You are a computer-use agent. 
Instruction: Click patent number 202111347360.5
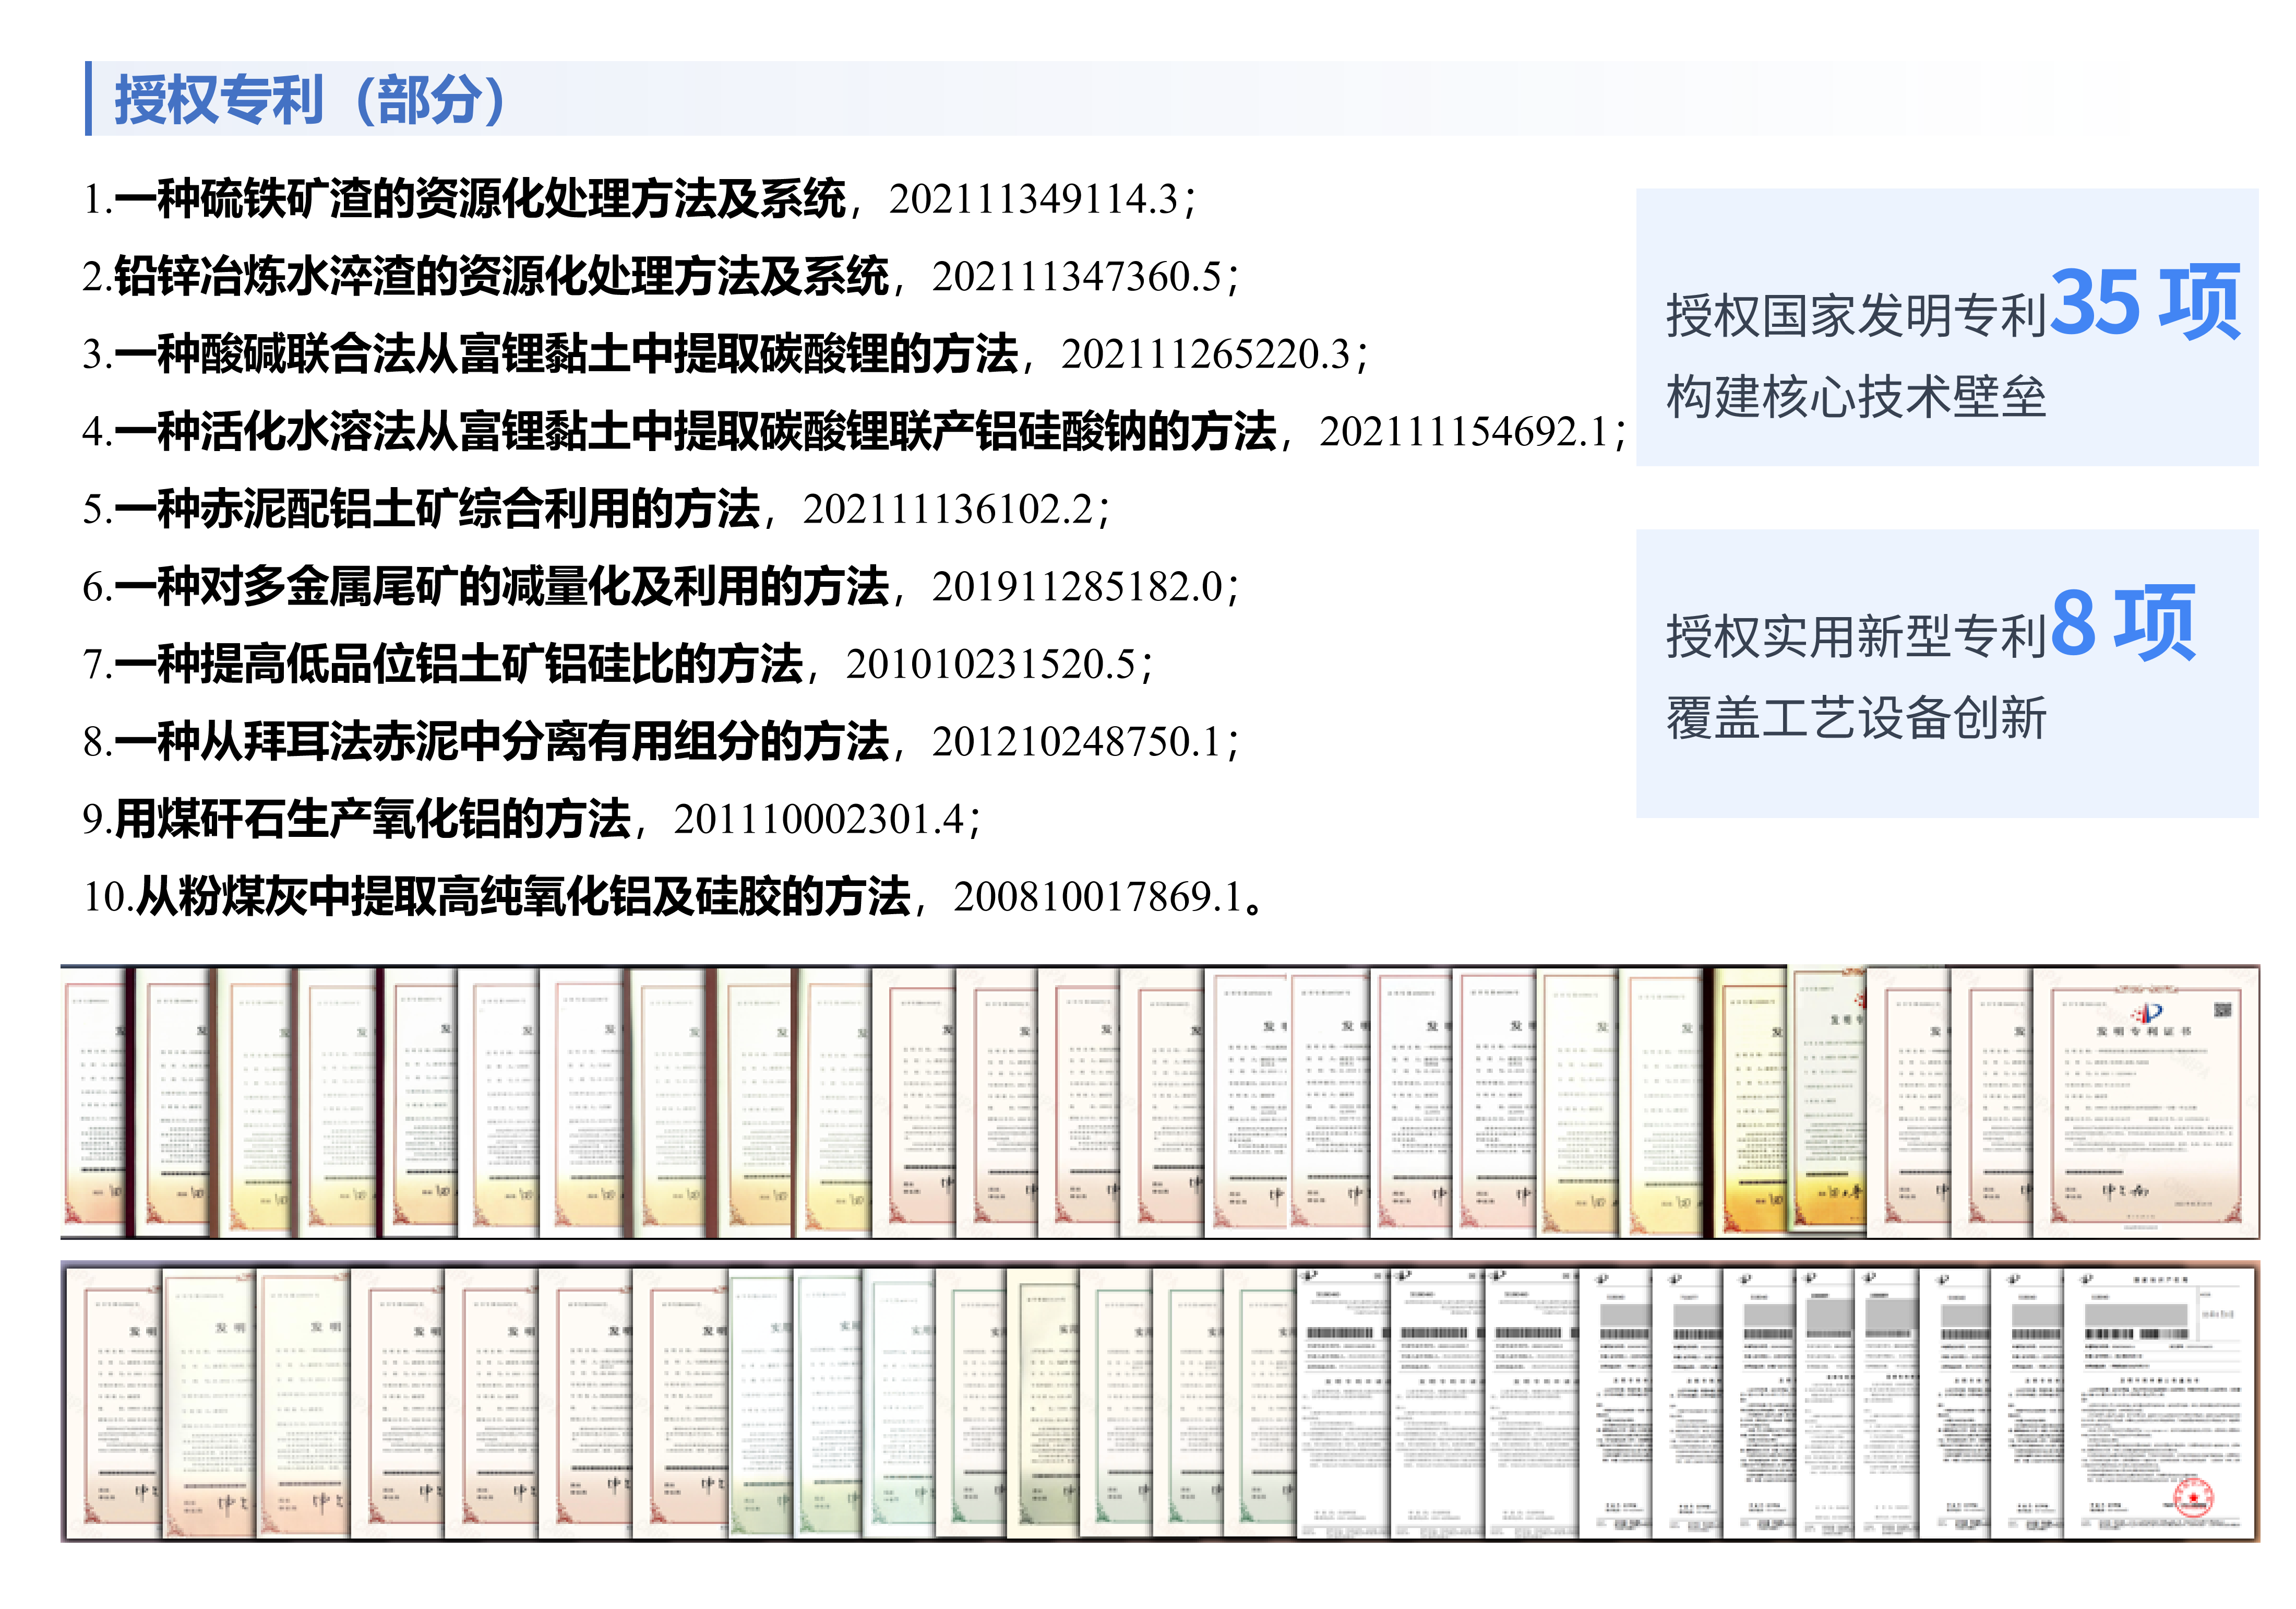point(1077,277)
